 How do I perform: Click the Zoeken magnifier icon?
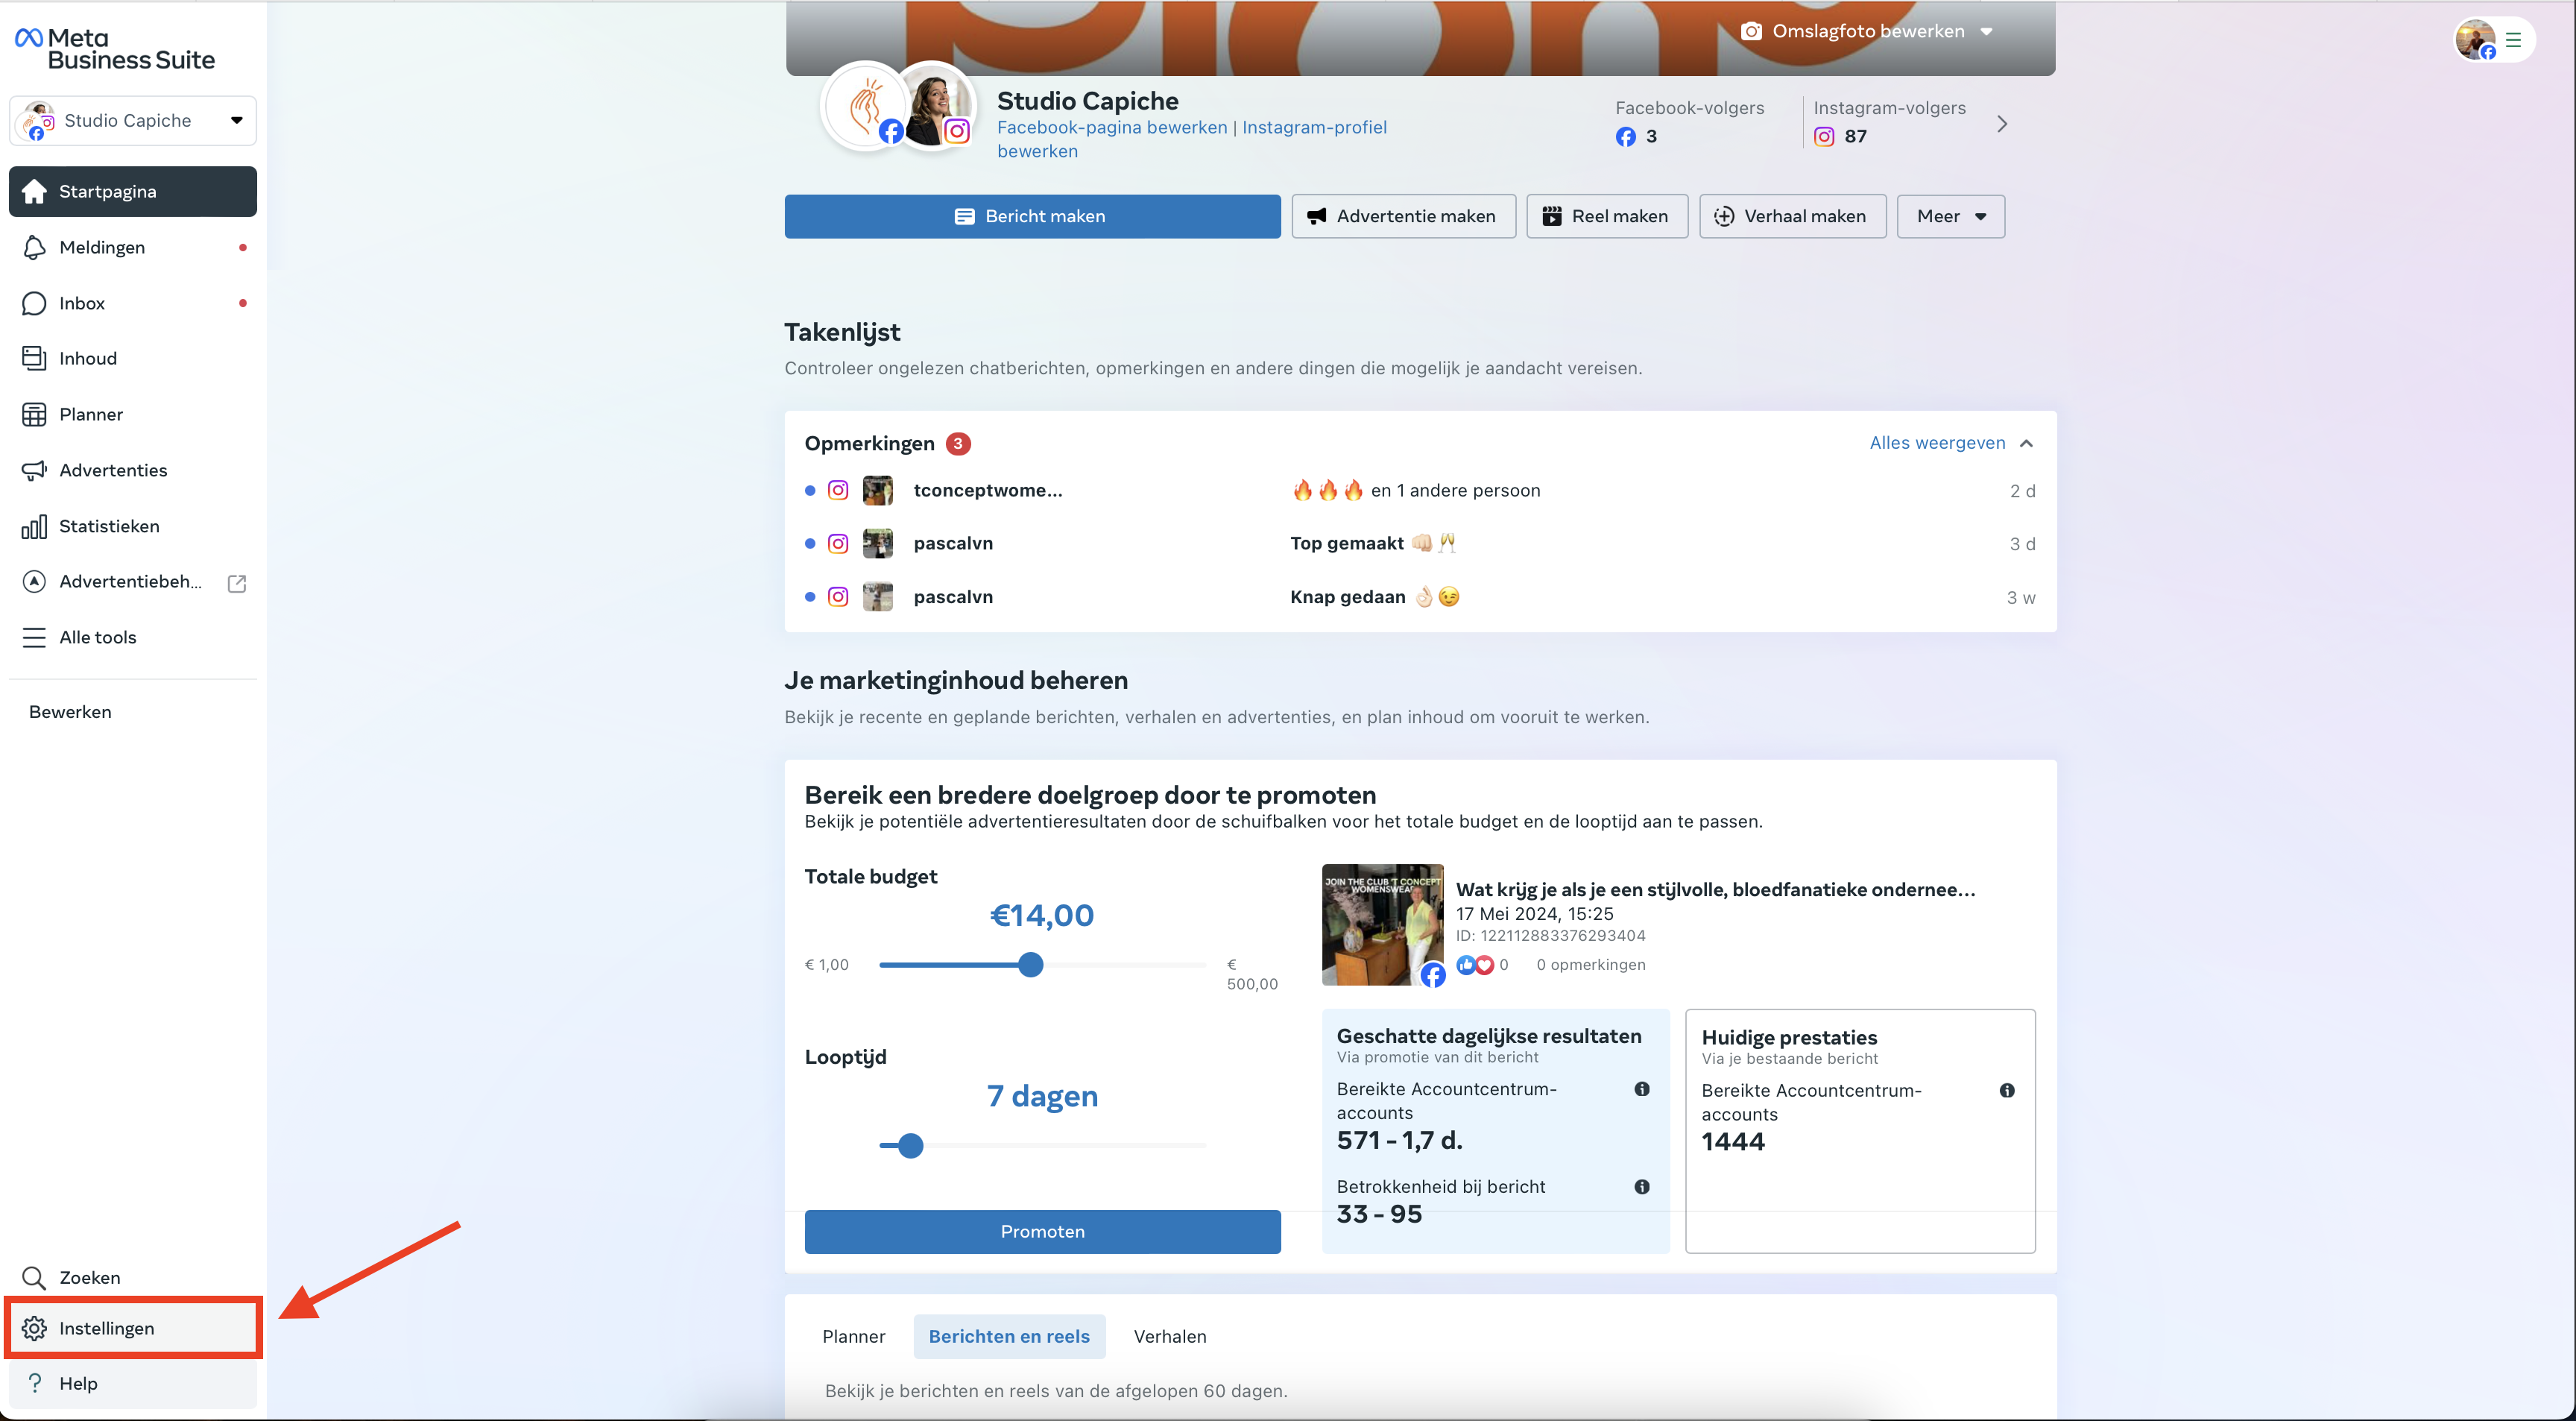coord(35,1277)
